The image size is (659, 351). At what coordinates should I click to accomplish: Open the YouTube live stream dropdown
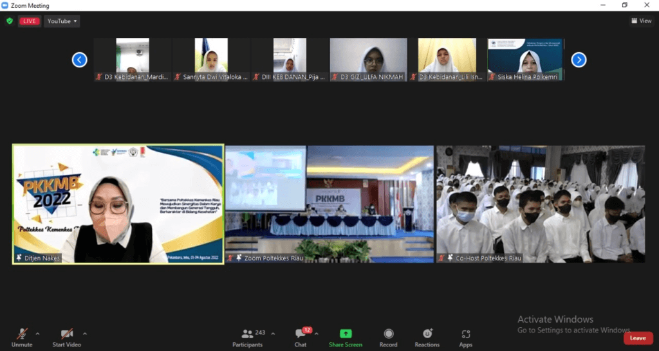tap(62, 21)
